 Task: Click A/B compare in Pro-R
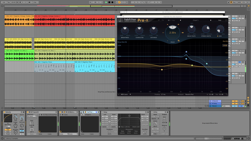click(169, 20)
